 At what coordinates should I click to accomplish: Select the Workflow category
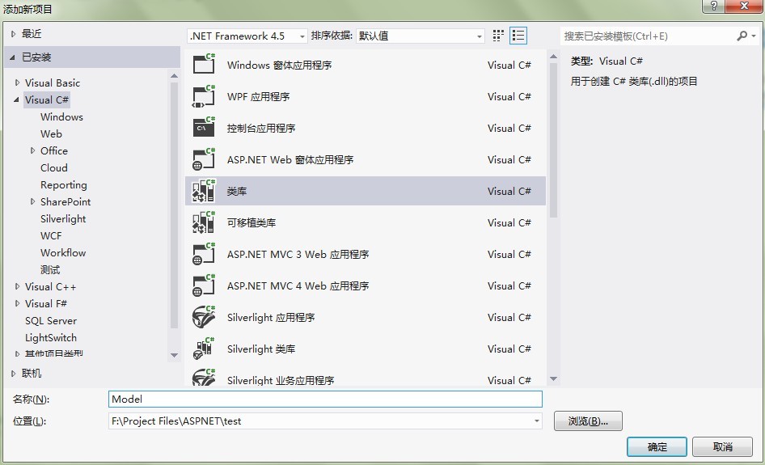[x=63, y=253]
